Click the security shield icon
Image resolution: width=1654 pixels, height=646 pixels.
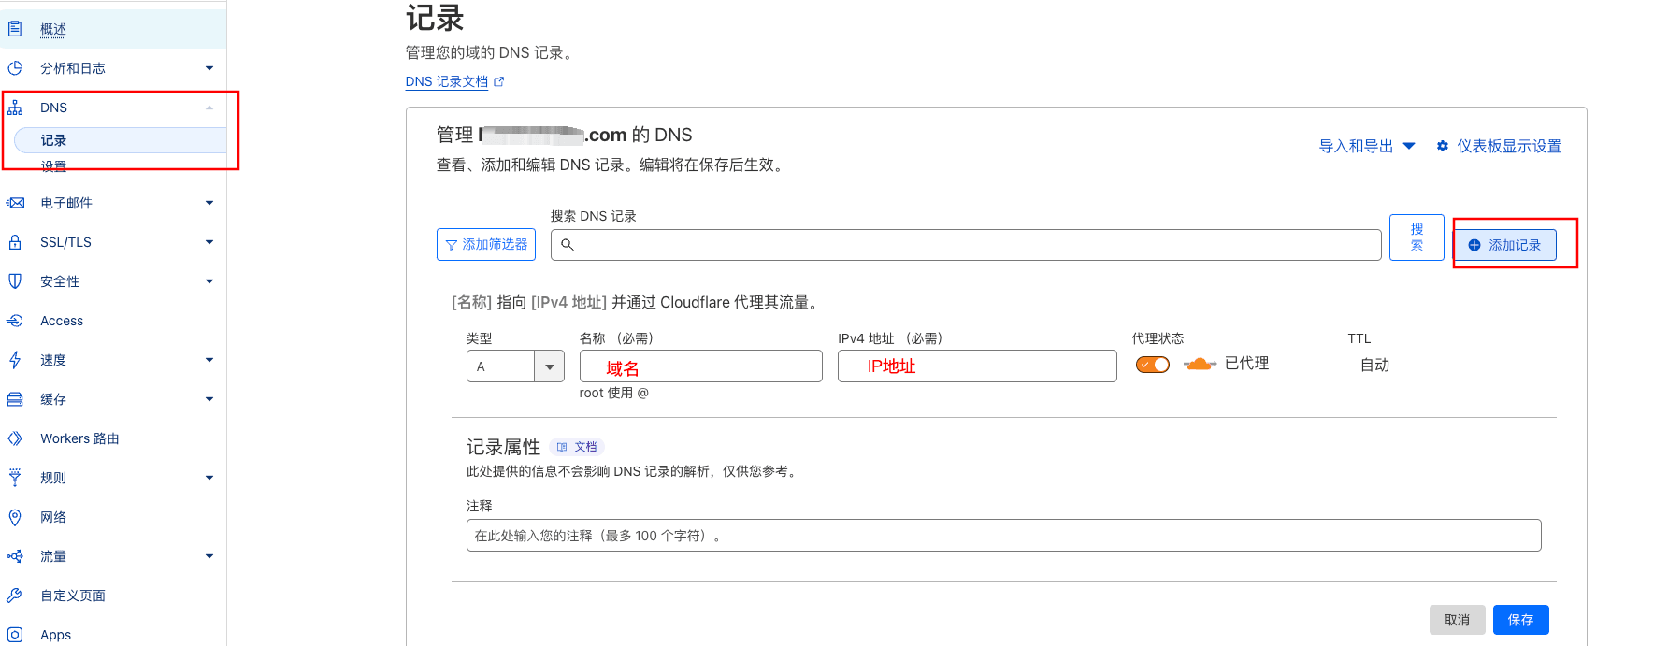(15, 281)
